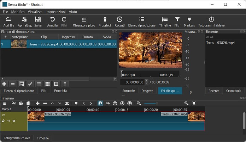The width and height of the screenshot is (246, 142).
Task: Remove playlist item with minus icon
Action: 13,84
